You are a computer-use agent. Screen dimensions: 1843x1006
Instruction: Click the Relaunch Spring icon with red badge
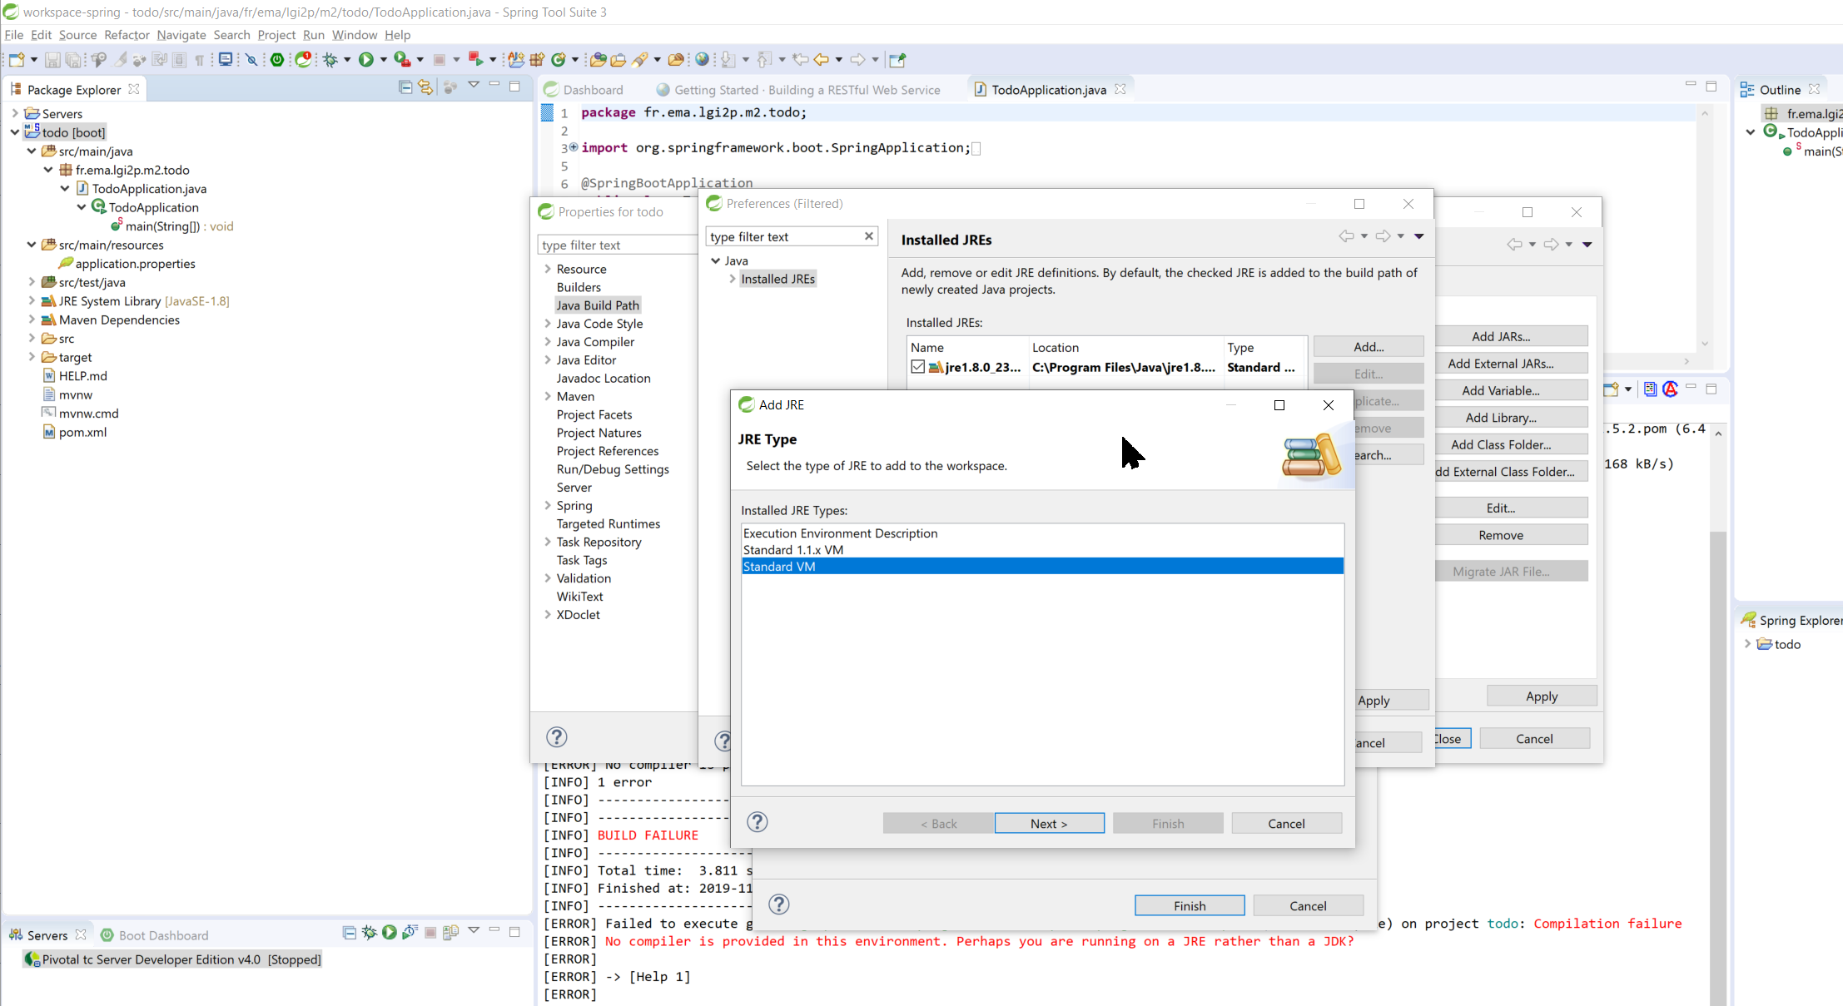tap(304, 60)
